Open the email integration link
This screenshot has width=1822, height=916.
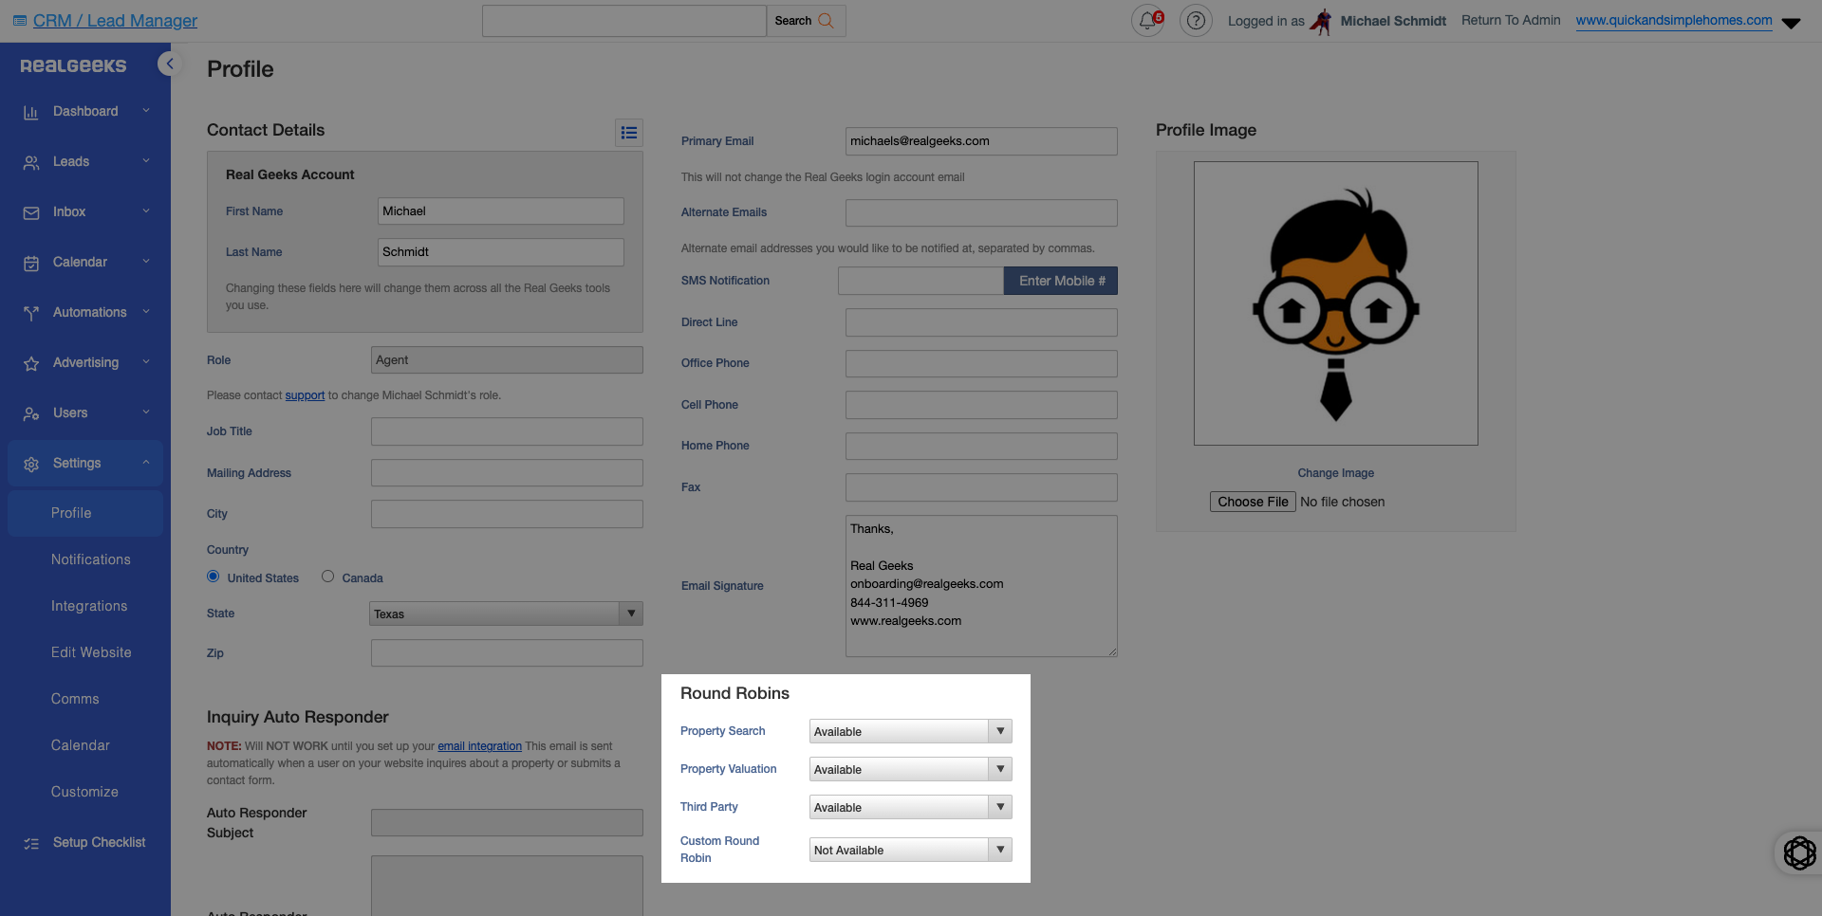click(479, 746)
